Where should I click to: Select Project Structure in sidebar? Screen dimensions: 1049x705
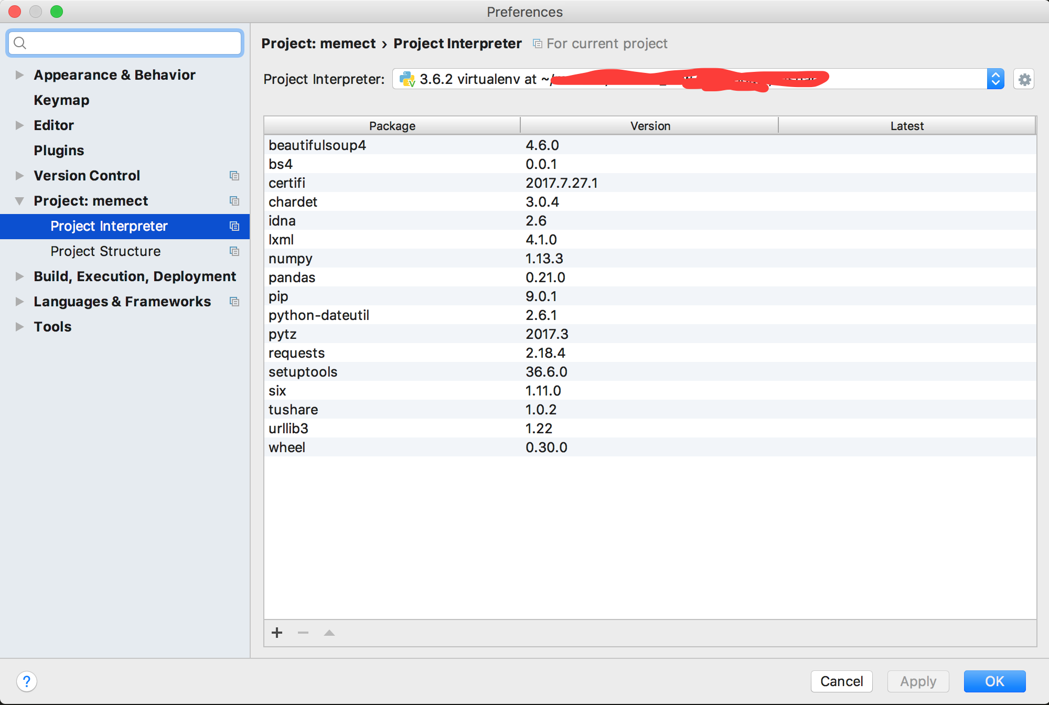[105, 251]
